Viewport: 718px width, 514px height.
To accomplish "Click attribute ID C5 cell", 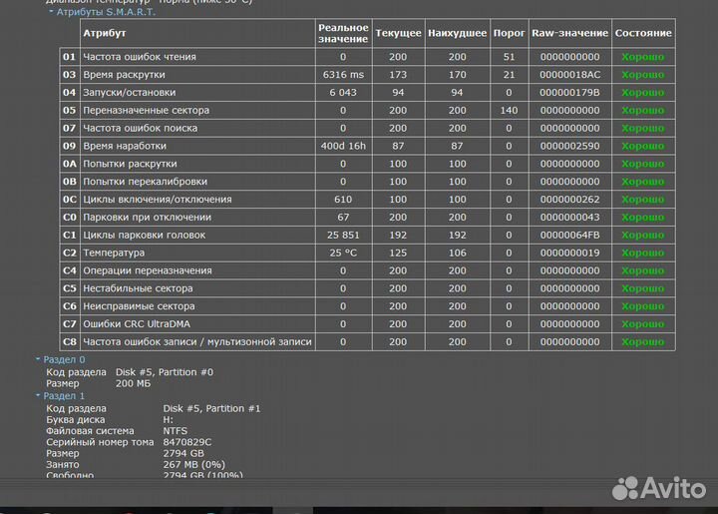I will coord(70,288).
